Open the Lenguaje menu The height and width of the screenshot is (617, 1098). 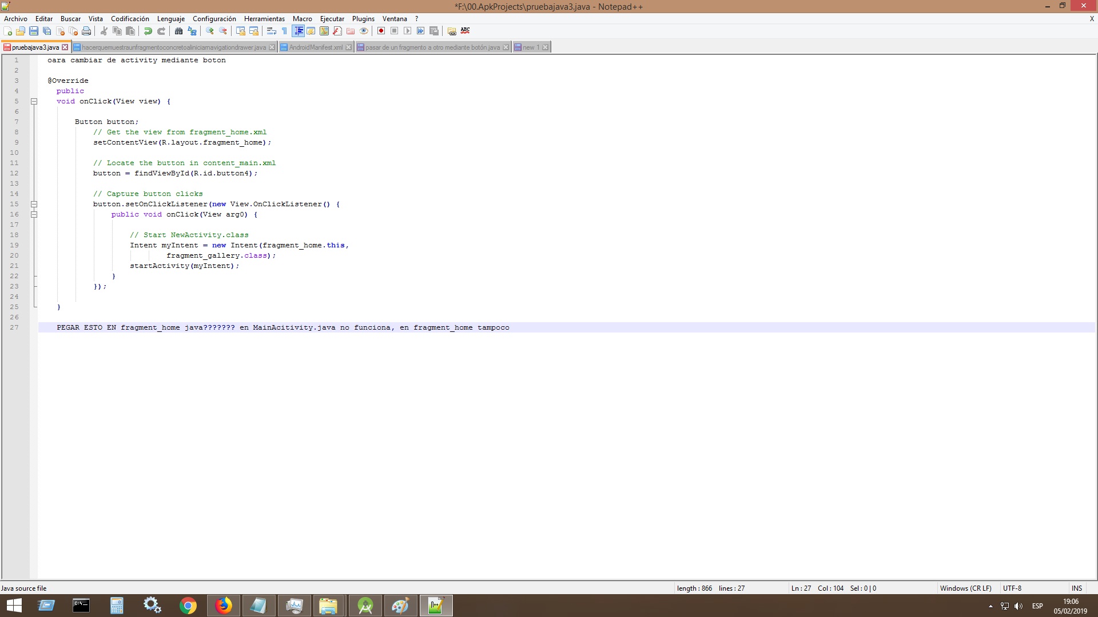click(x=171, y=19)
